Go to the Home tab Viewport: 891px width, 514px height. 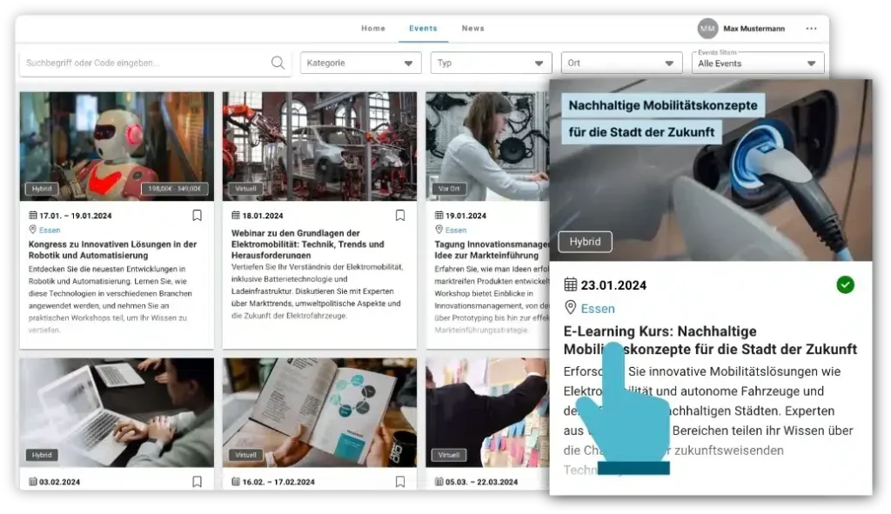pyautogui.click(x=373, y=29)
